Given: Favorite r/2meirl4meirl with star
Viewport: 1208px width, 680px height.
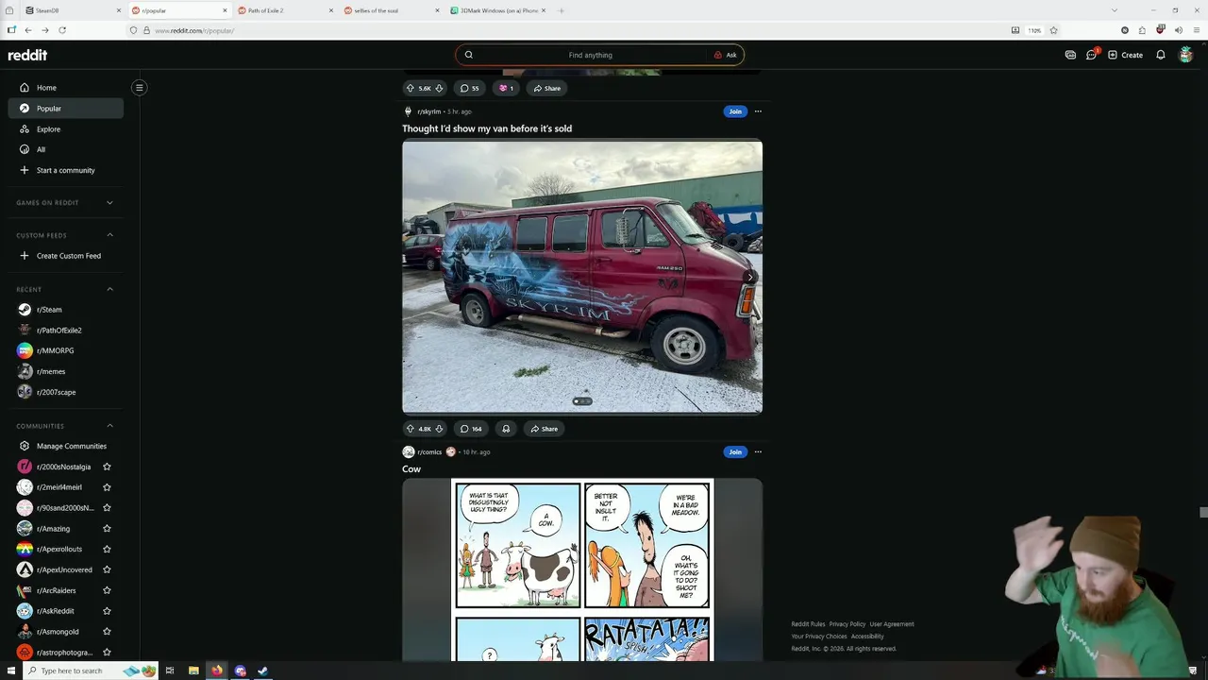Looking at the screenshot, I should (x=107, y=487).
